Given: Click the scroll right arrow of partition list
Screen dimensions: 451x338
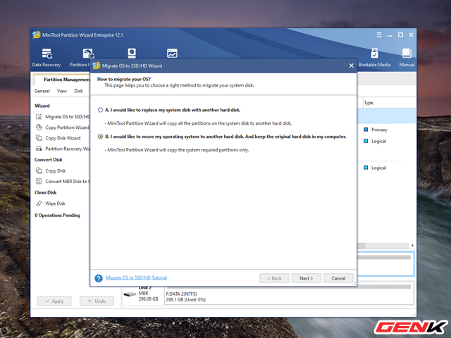Looking at the screenshot, I should pyautogui.click(x=412, y=246).
